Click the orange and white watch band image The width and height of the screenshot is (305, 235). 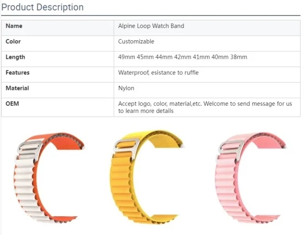click(x=48, y=178)
